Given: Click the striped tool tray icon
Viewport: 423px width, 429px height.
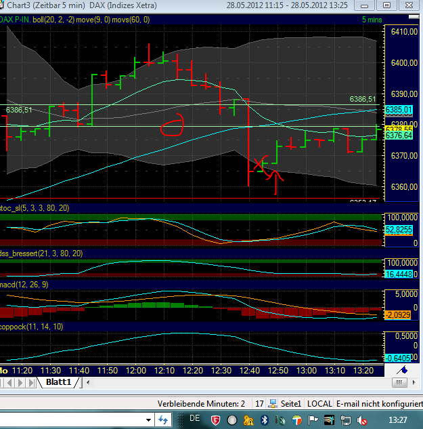Looking at the screenshot, I should (x=330, y=420).
